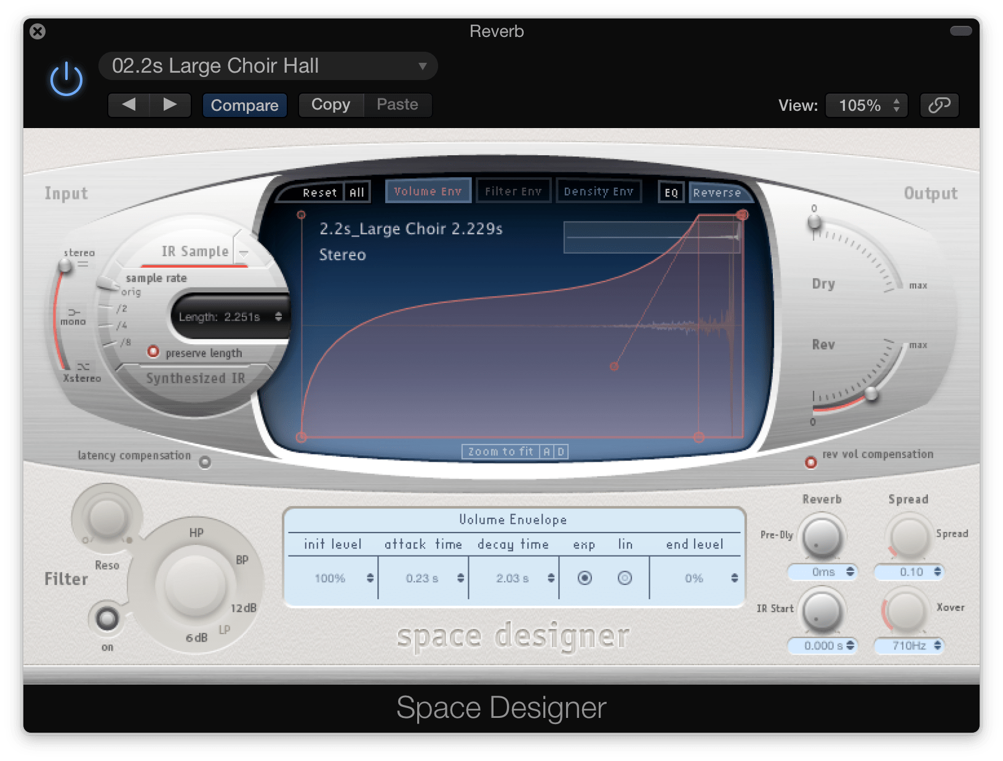Viewport: 1003px width, 761px height.
Task: Select the Xstereo input mode icon
Action: coord(83,366)
